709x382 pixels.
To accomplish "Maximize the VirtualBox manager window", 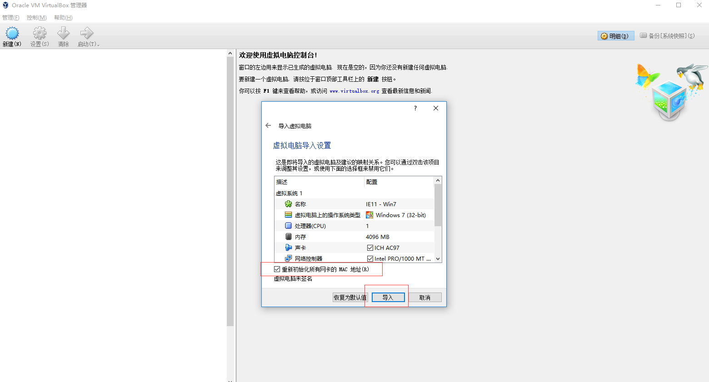I will click(679, 5).
